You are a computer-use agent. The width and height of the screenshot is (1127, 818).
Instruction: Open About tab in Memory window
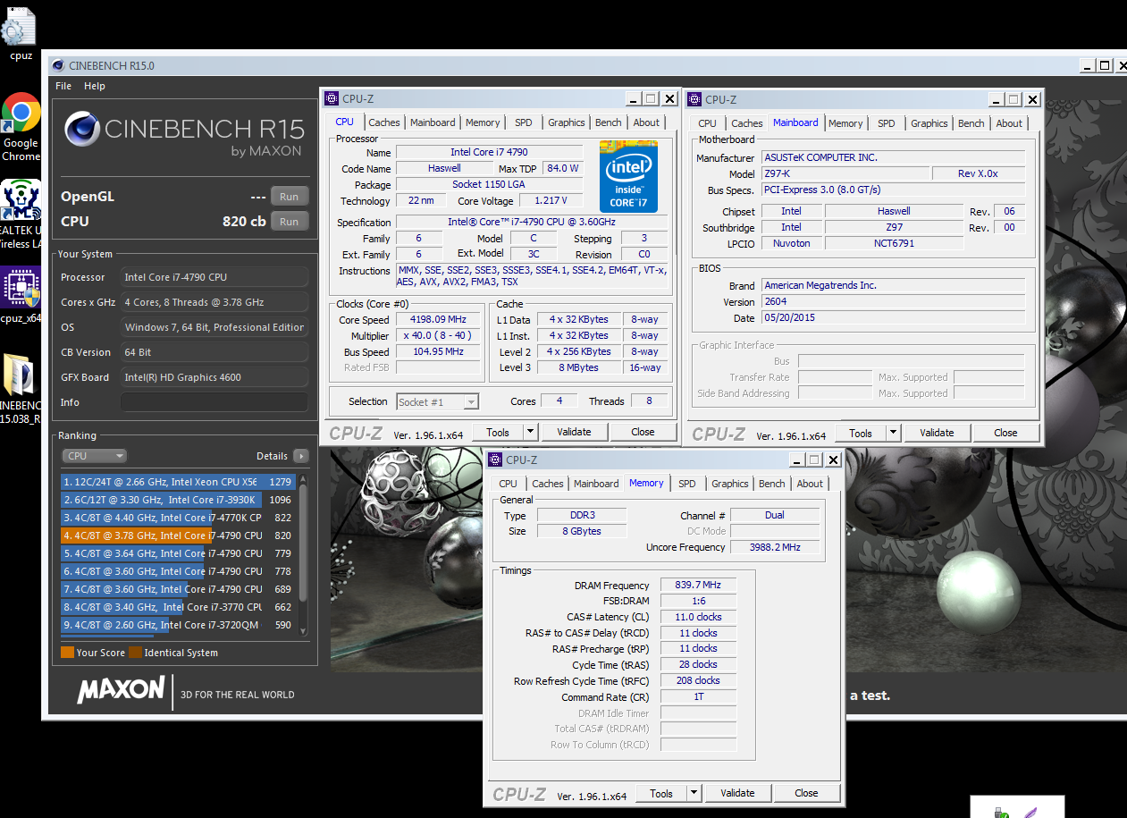click(810, 484)
